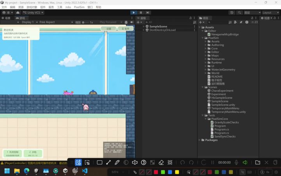
Task: Select the line drawing annotation tool
Action: tap(108, 163)
